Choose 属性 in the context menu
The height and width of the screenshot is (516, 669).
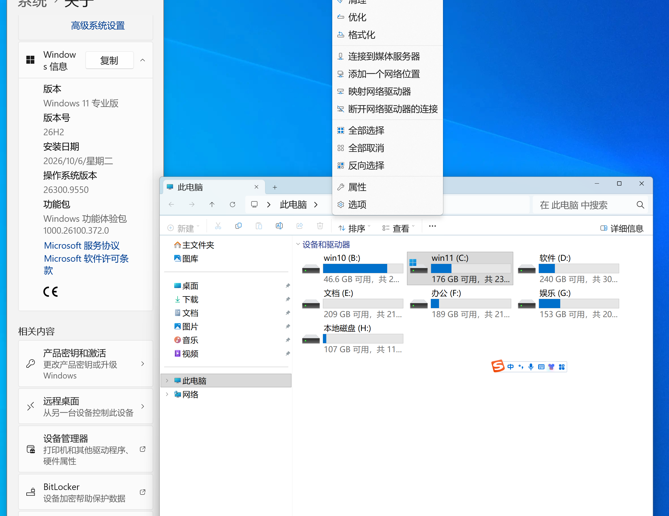point(387,187)
